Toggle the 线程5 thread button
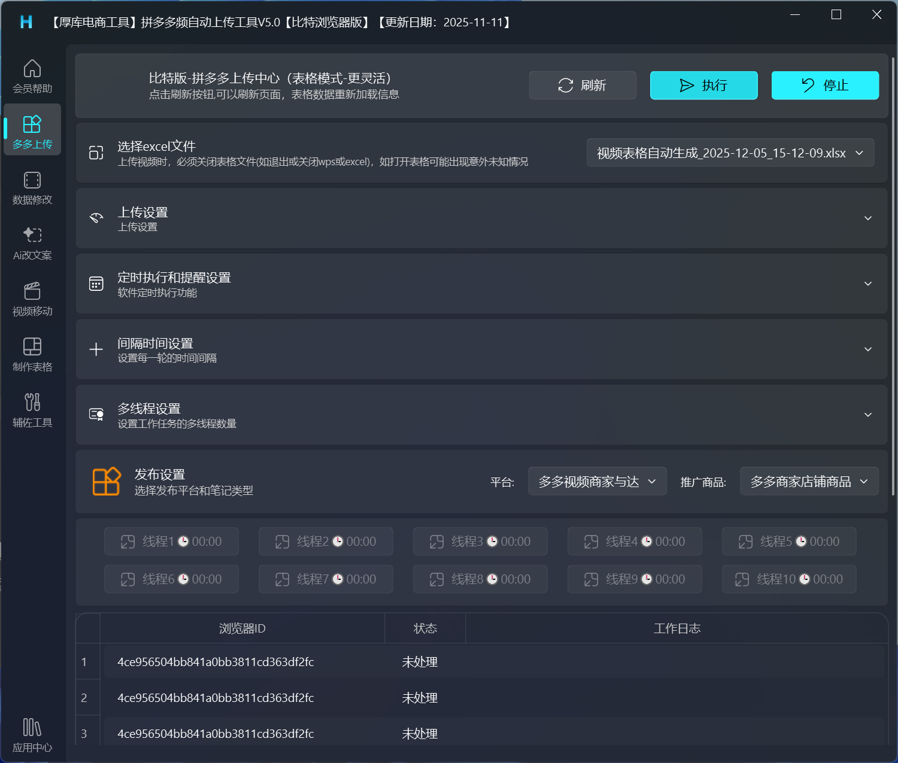This screenshot has width=898, height=763. (x=789, y=542)
